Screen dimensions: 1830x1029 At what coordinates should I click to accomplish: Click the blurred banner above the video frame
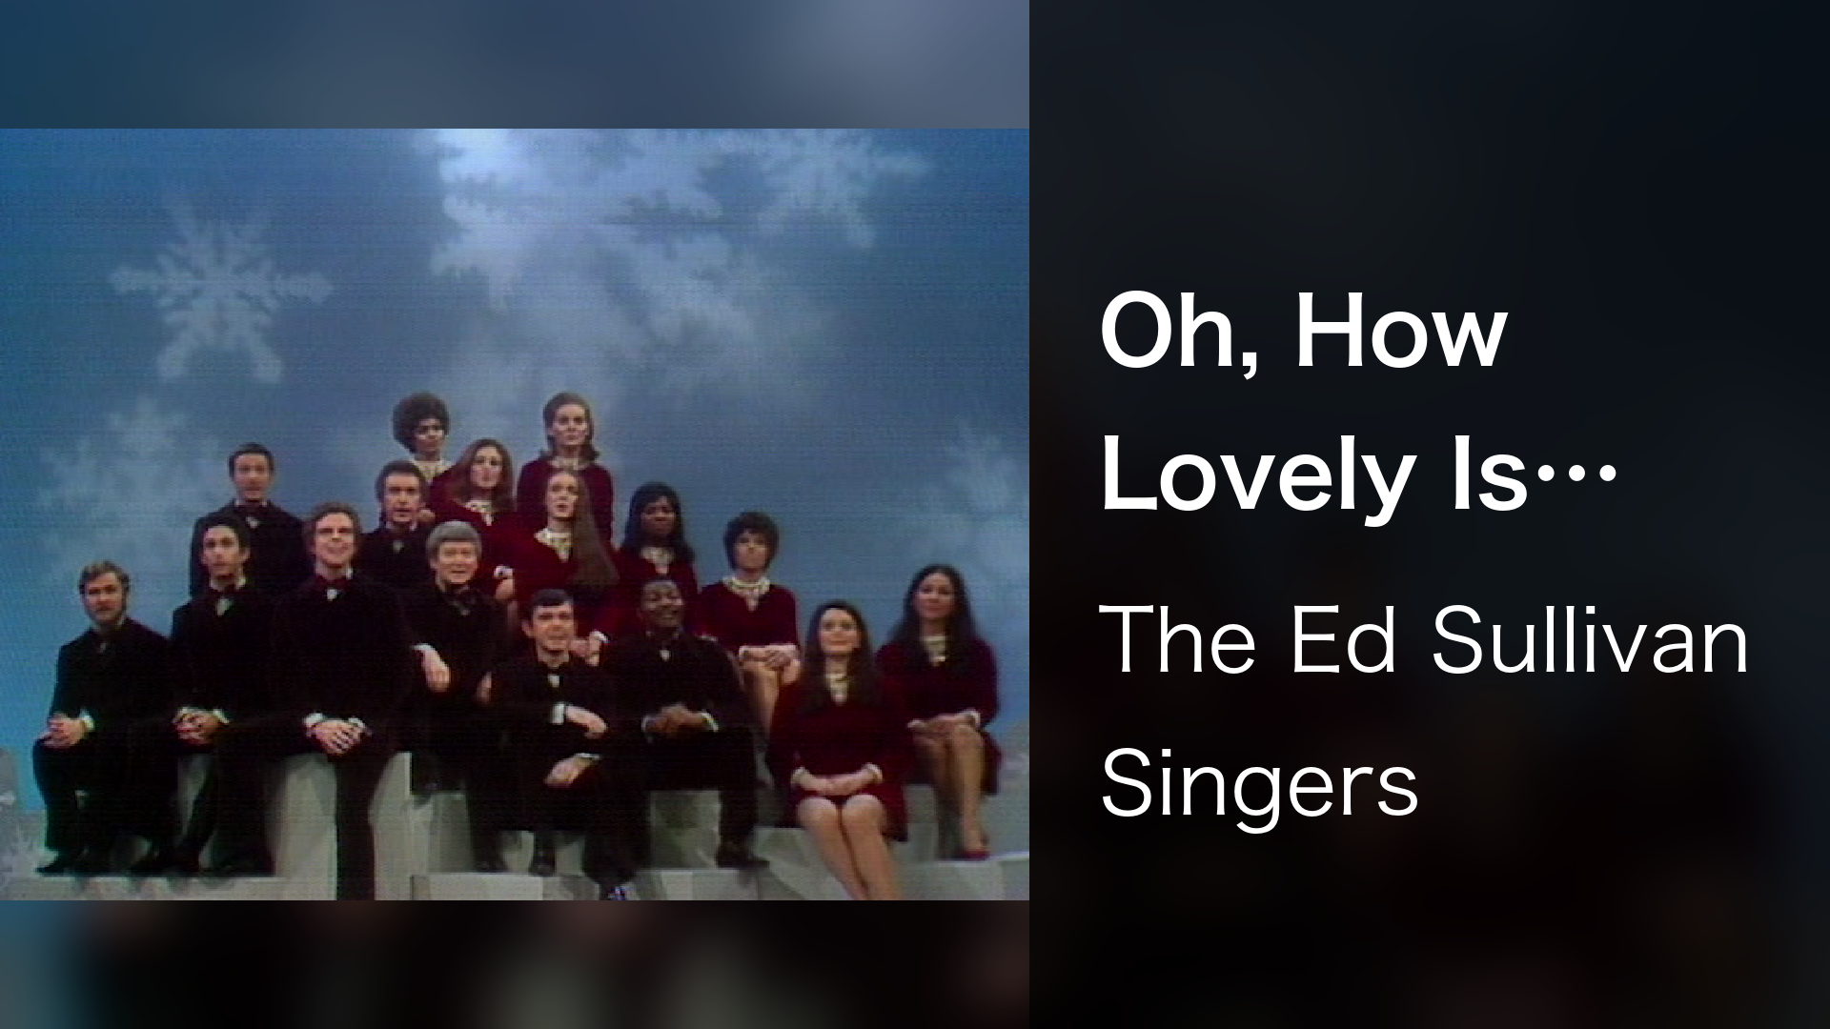[x=515, y=64]
